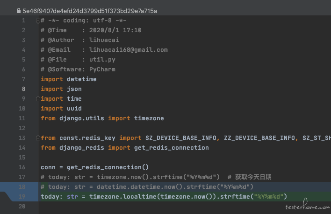Image resolution: width=331 pixels, height=214 pixels.
Task: Click 'conn = get_redis_connection()' on line 16
Action: [x=95, y=167]
